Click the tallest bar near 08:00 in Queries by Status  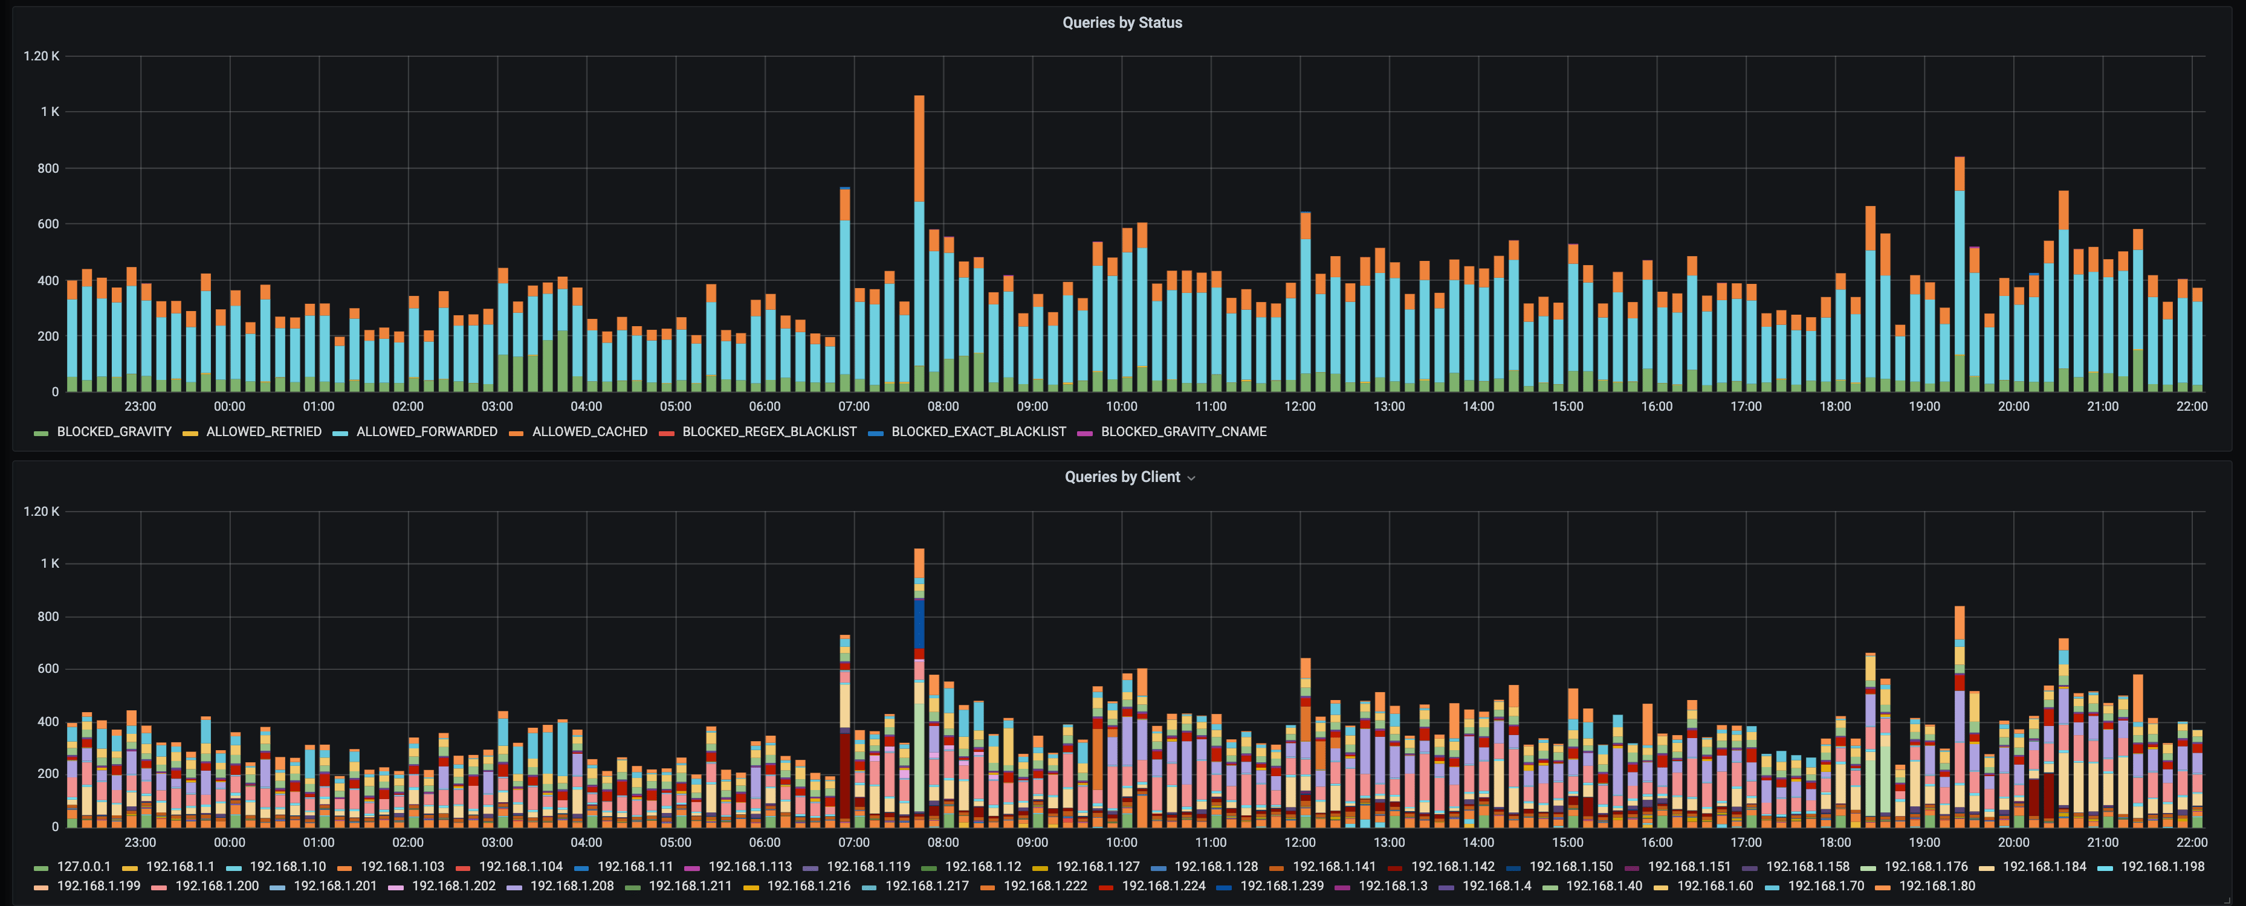(919, 244)
